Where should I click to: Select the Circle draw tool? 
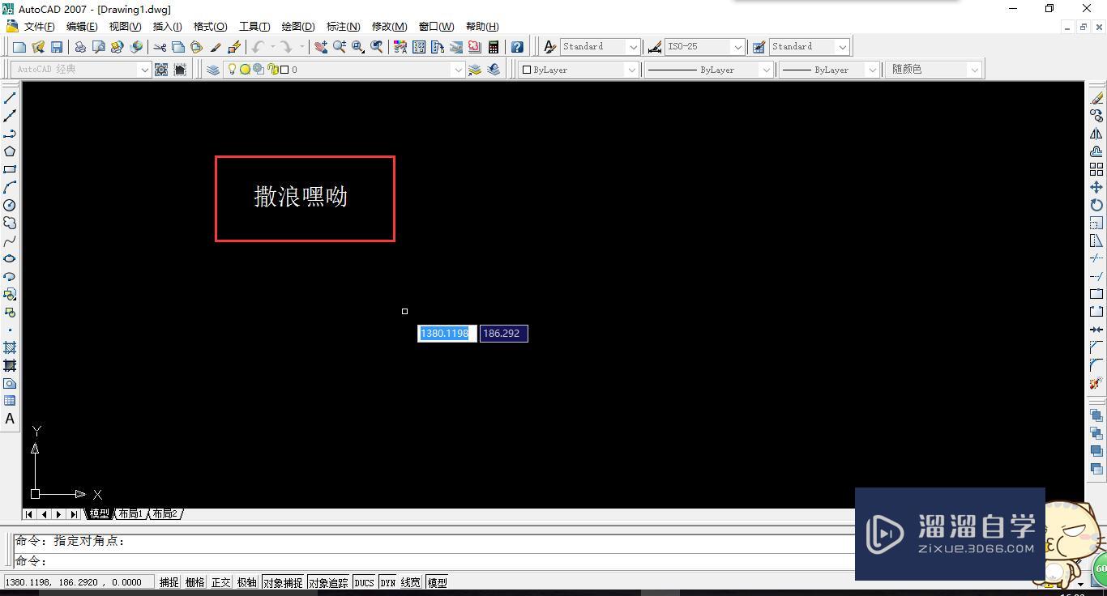coord(10,205)
